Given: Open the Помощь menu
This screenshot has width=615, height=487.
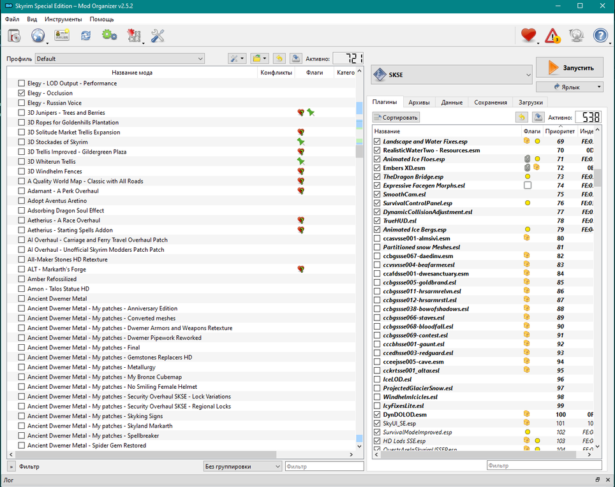Looking at the screenshot, I should click(x=101, y=19).
